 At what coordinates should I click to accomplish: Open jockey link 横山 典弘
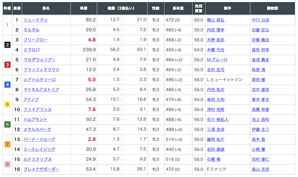click(x=216, y=20)
